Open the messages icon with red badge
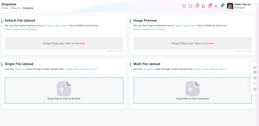Viewport: 259px width, 126px height. (209, 6)
